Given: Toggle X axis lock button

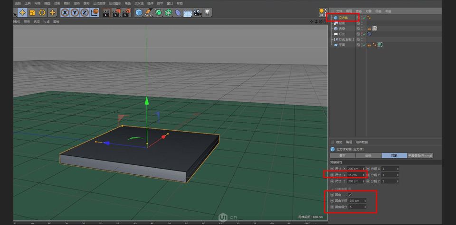Looking at the screenshot, I should 65,13.
